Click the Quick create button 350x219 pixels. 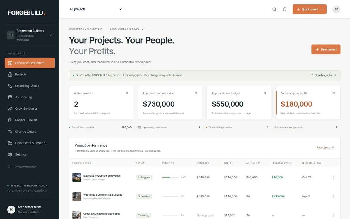[309, 9]
